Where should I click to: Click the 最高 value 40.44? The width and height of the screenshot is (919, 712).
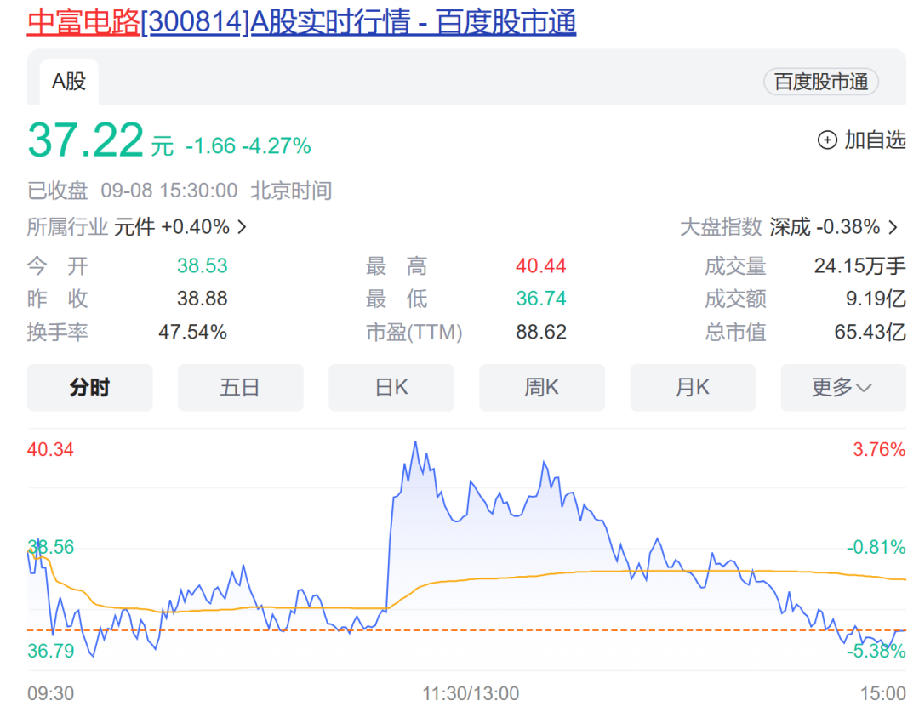point(541,266)
